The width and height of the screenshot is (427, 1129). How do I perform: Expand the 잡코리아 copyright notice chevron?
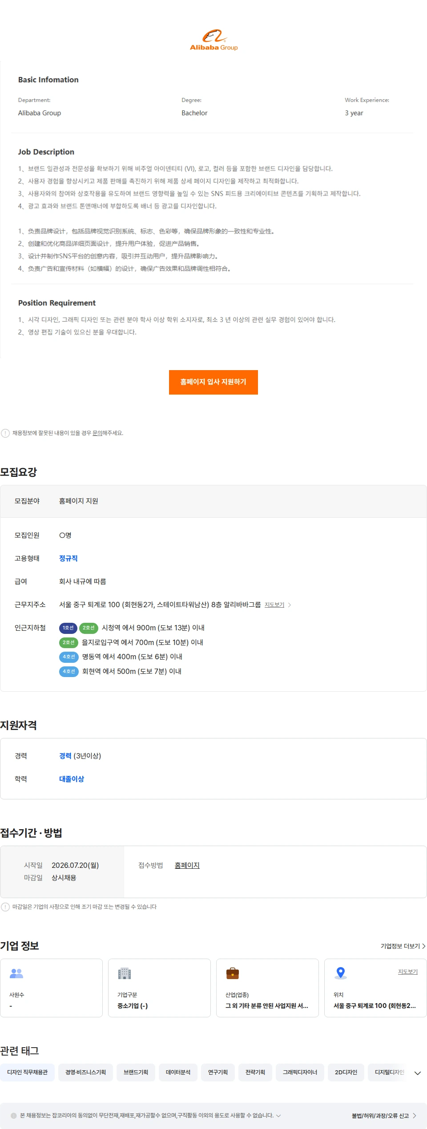click(278, 1116)
